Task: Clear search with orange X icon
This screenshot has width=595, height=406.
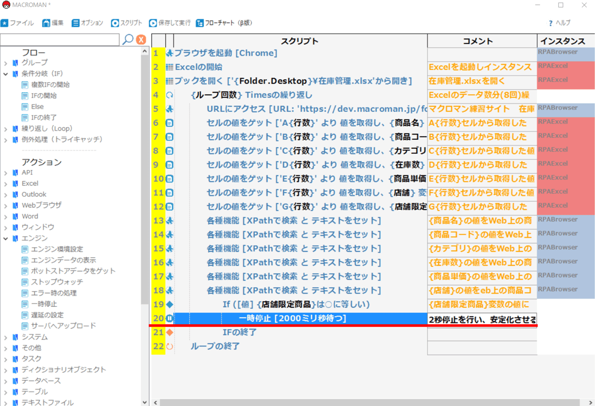Action: [x=141, y=40]
